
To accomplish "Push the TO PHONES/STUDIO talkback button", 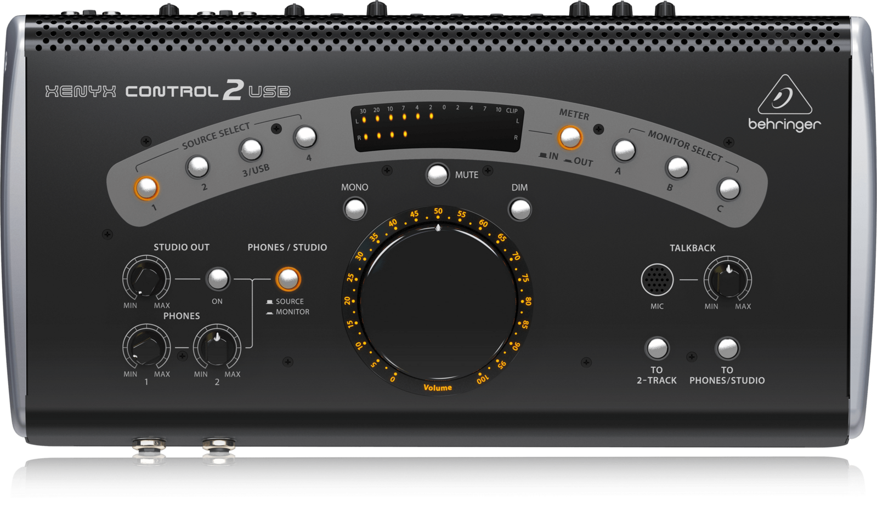I will pos(727,348).
